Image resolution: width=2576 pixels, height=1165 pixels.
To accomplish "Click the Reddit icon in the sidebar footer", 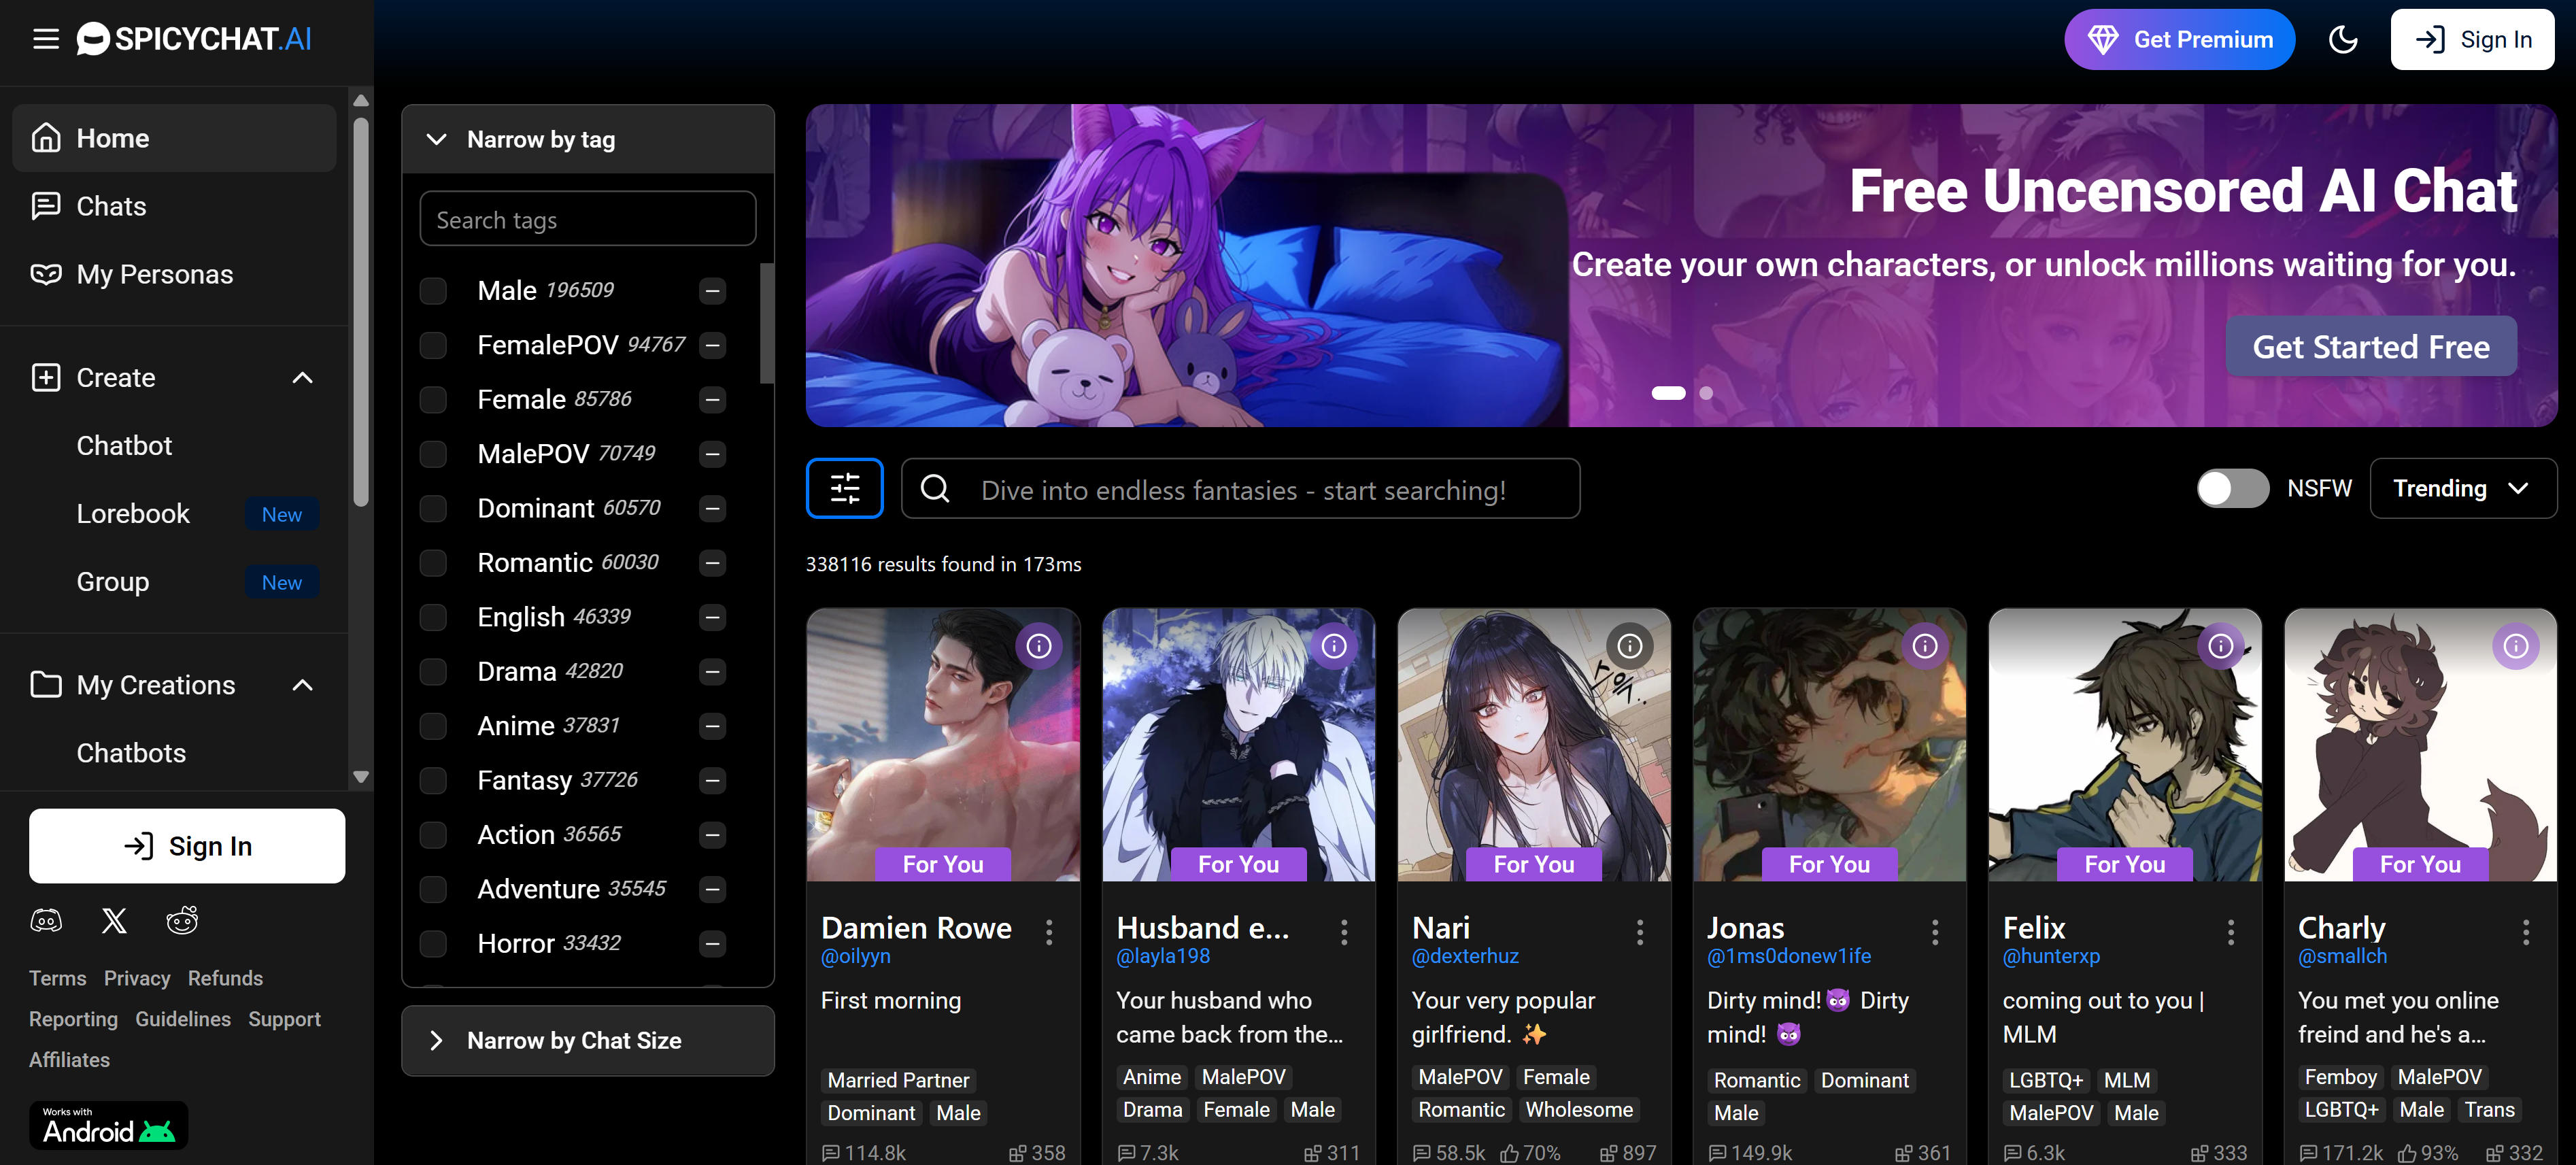I will click(183, 920).
